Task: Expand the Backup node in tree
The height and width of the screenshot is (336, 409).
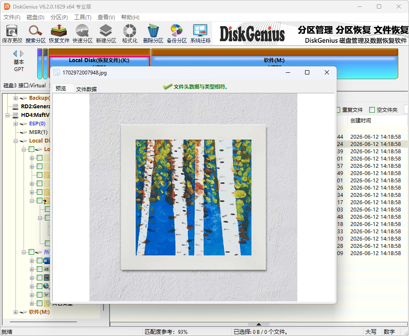Action: (x=16, y=98)
